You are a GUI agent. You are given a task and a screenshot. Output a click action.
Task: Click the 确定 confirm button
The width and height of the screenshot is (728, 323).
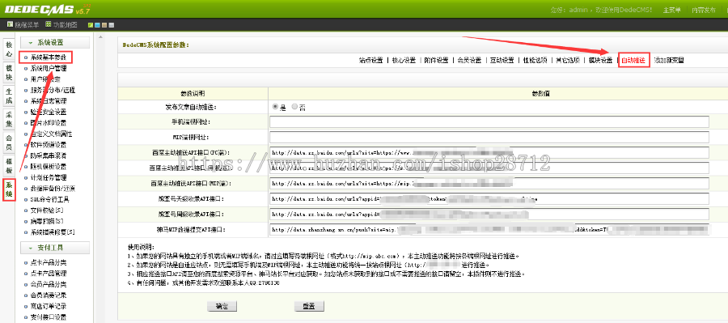tap(222, 307)
